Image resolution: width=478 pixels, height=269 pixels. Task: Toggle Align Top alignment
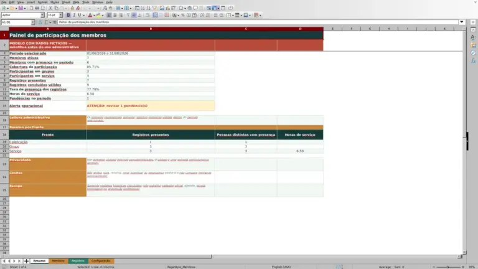tap(128, 15)
